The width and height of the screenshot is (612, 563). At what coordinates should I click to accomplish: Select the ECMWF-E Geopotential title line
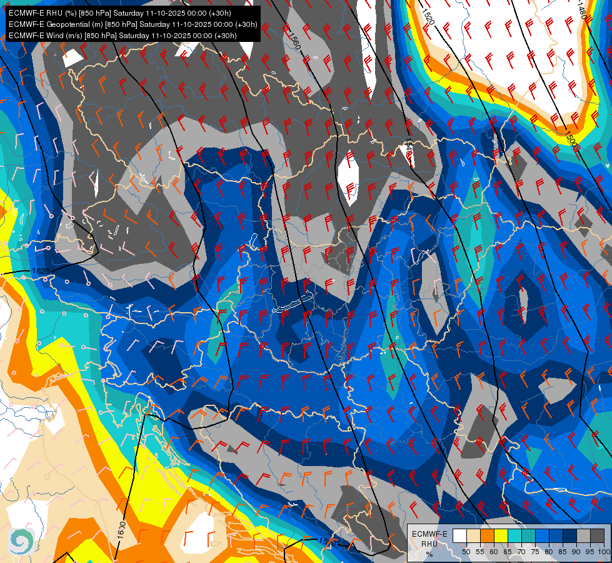coord(133,24)
